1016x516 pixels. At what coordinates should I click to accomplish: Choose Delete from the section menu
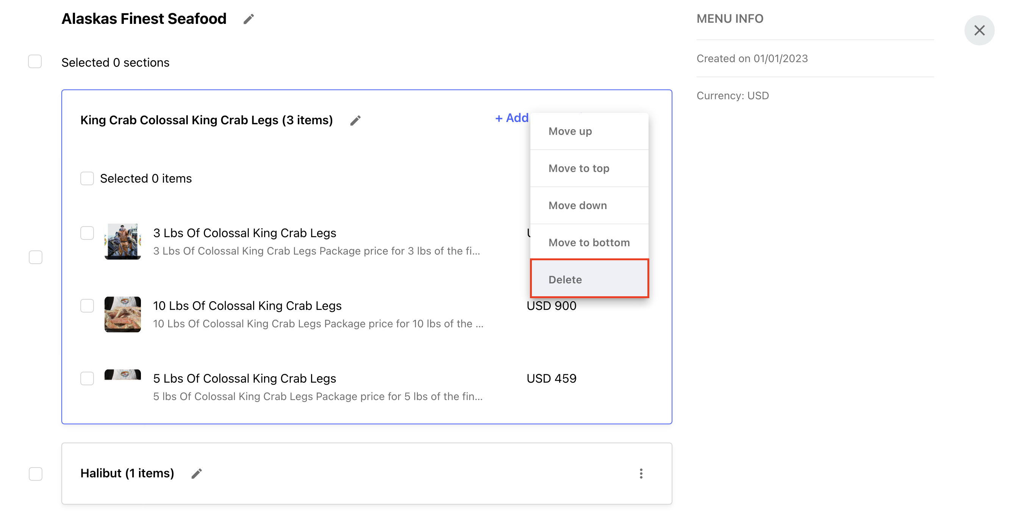(x=589, y=279)
